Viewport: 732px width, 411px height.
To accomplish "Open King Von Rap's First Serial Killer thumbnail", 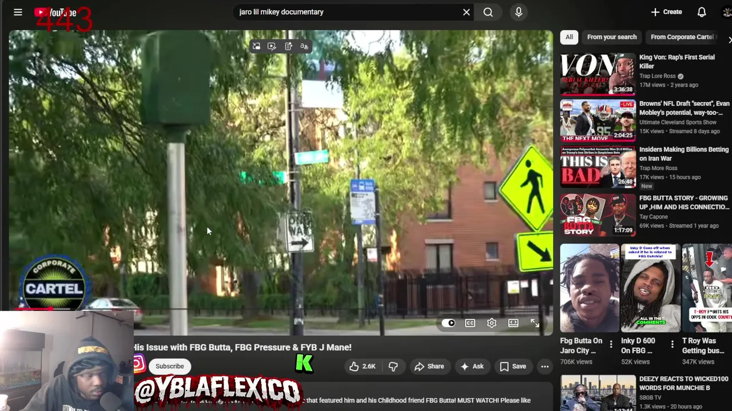I will click(x=598, y=74).
